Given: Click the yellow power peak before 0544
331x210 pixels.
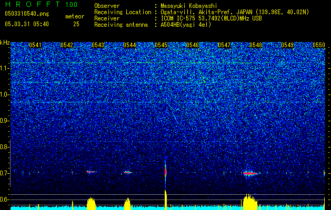Looking at the screenshot, I should [x=127, y=204].
